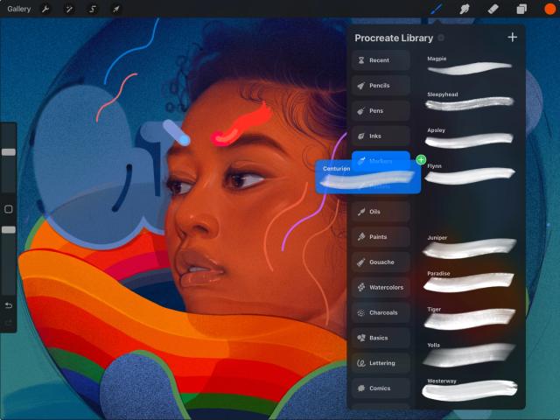Click the script icon beside Lettering
This screenshot has height=420, width=560.
coord(361,363)
